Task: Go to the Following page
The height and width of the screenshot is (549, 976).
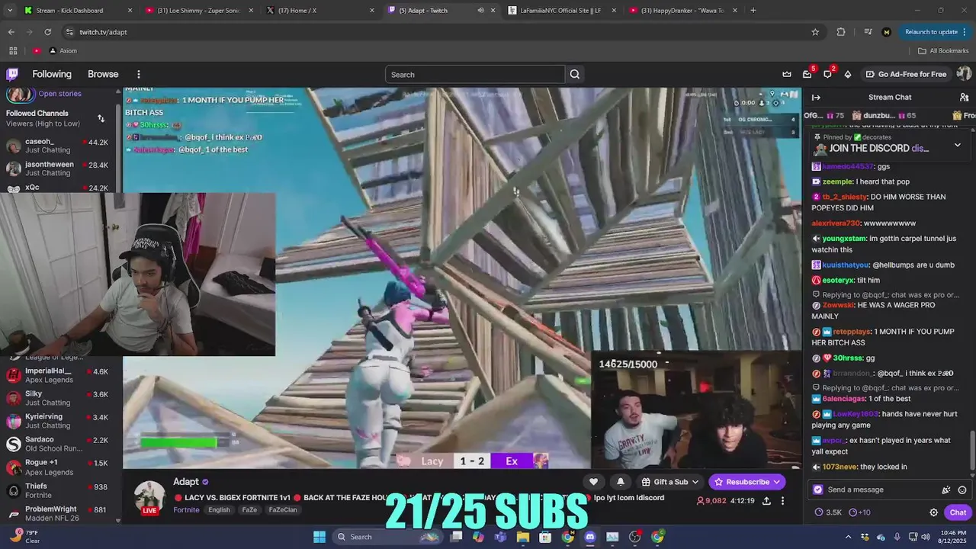Action: (x=52, y=74)
